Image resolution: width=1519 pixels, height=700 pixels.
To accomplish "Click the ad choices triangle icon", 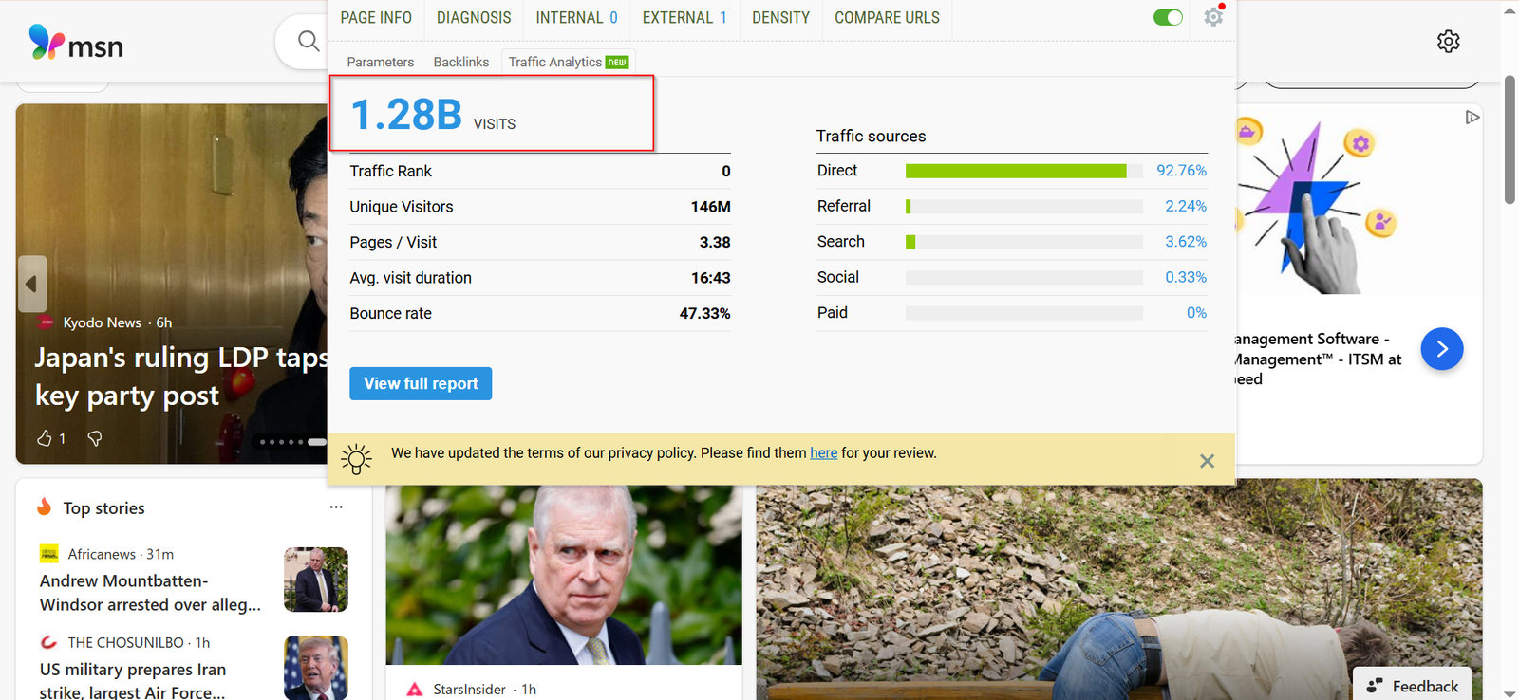I will tap(1472, 118).
